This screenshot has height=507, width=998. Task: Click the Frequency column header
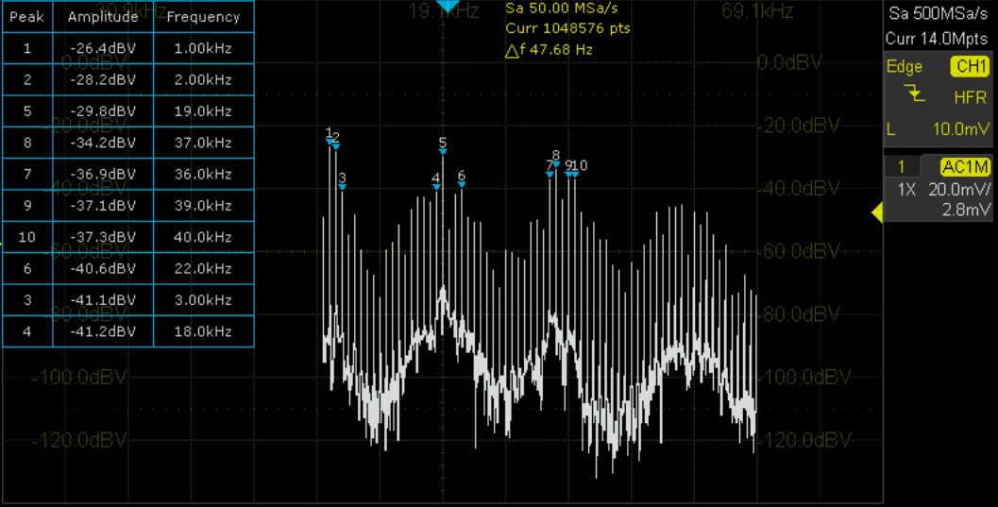point(203,17)
